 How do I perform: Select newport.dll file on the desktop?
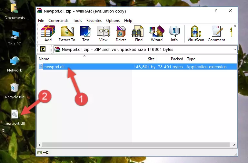coord(15,118)
